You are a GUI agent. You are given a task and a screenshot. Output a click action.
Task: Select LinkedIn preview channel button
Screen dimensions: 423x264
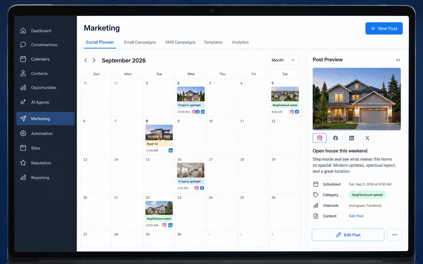point(352,138)
